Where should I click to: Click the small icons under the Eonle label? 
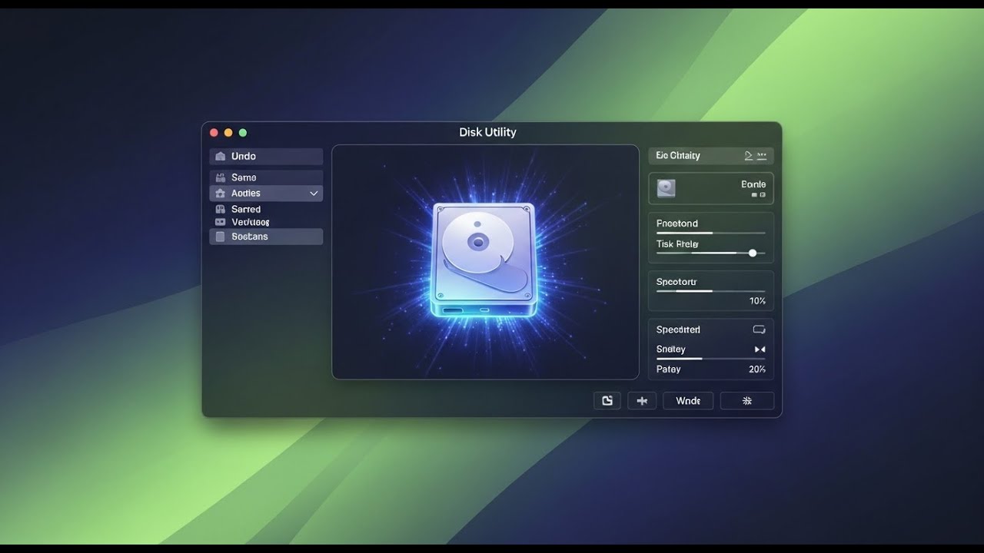758,195
